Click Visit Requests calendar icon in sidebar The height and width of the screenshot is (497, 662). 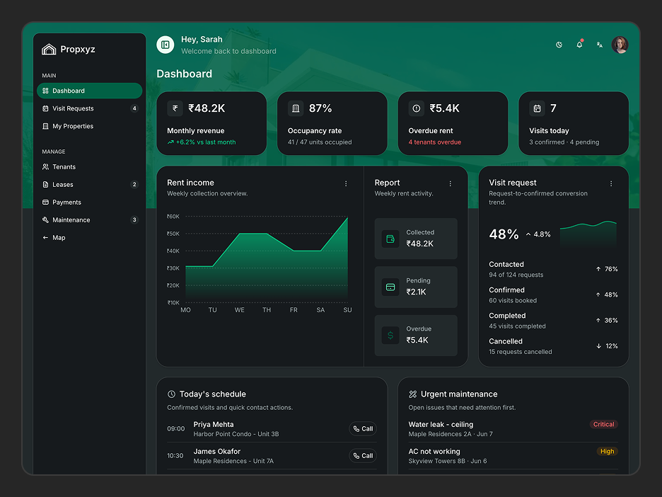click(x=45, y=108)
